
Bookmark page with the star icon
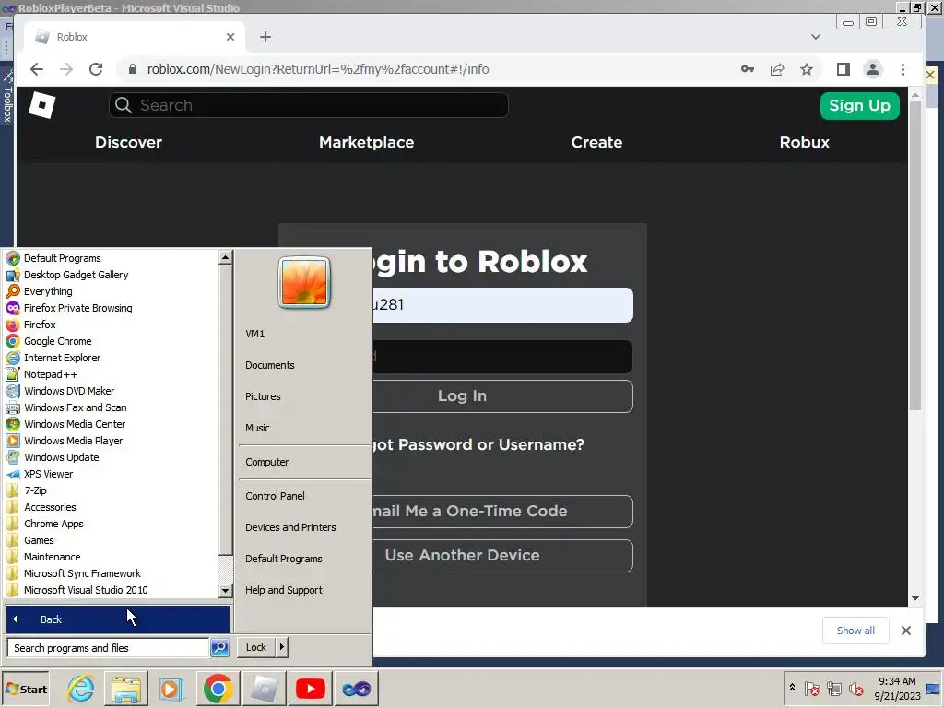[x=807, y=69]
